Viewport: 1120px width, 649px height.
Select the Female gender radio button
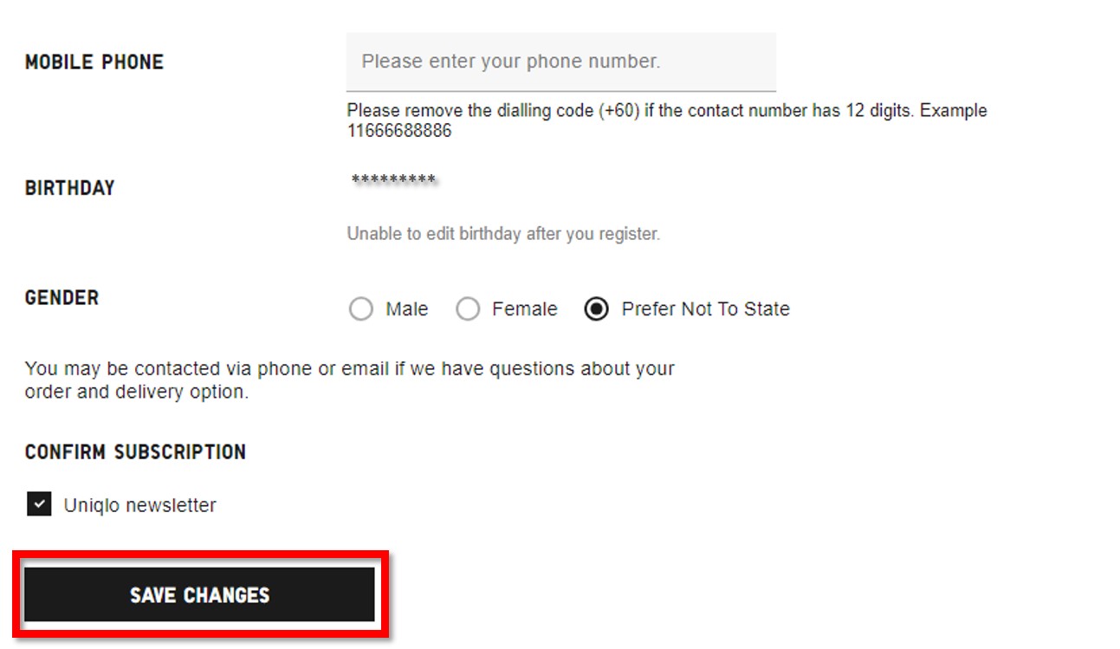(x=468, y=309)
